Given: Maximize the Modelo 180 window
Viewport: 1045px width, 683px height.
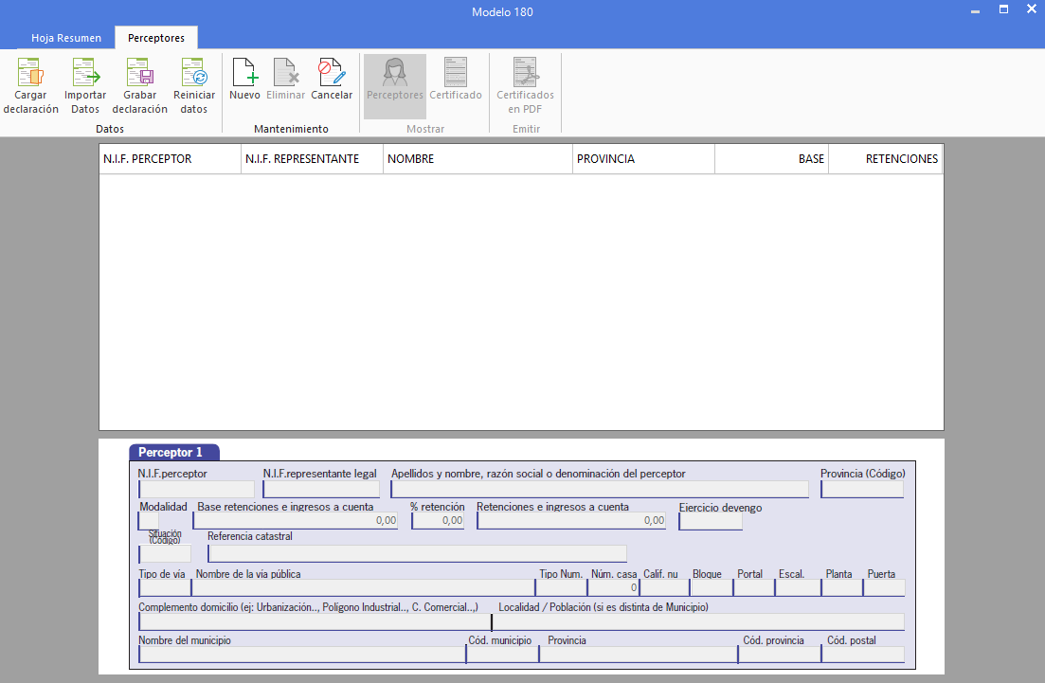Looking at the screenshot, I should tap(1003, 9).
